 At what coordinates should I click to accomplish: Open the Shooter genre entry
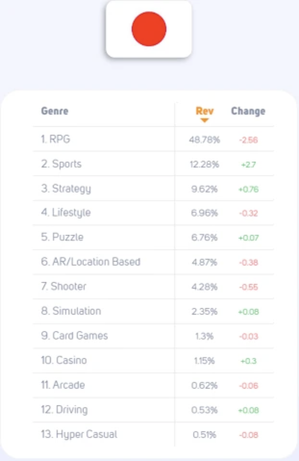153,287
